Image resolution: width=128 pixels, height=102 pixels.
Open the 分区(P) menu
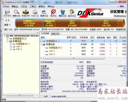(24, 7)
